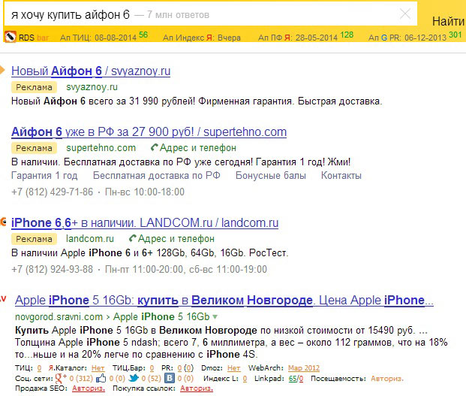Image resolution: width=466 pixels, height=396 pixels.
Task: Open the Бонусные балы sitelink
Action: (270, 176)
